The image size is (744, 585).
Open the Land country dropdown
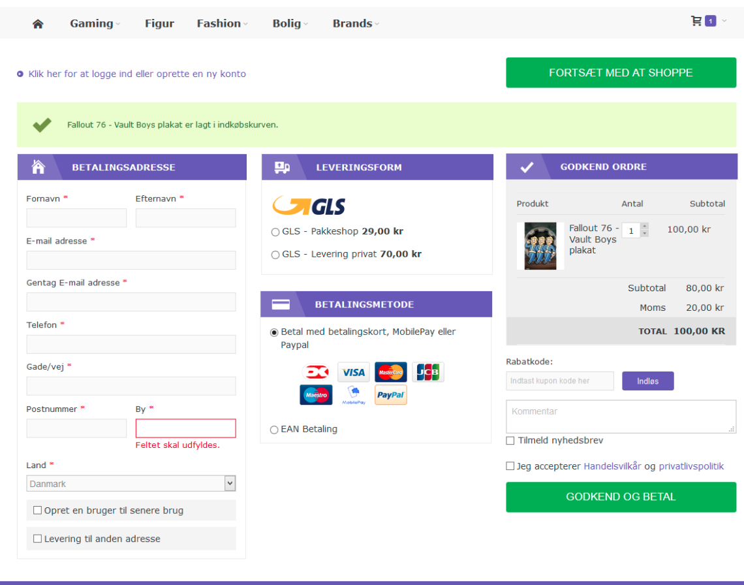click(x=131, y=484)
